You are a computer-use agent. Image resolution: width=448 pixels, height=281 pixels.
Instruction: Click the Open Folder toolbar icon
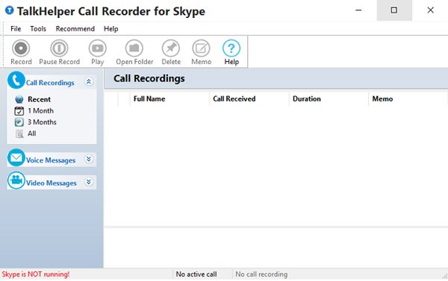pos(134,48)
